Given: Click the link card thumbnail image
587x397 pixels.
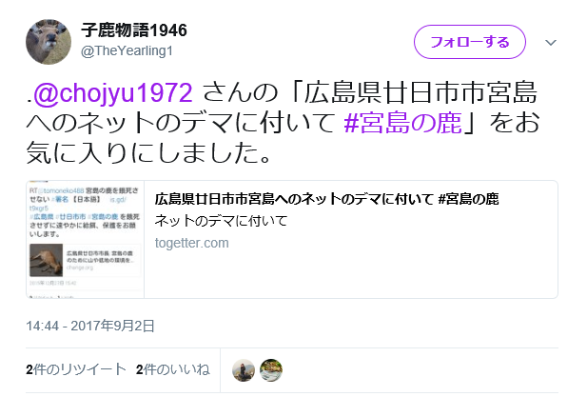Looking at the screenshot, I should tap(85, 240).
